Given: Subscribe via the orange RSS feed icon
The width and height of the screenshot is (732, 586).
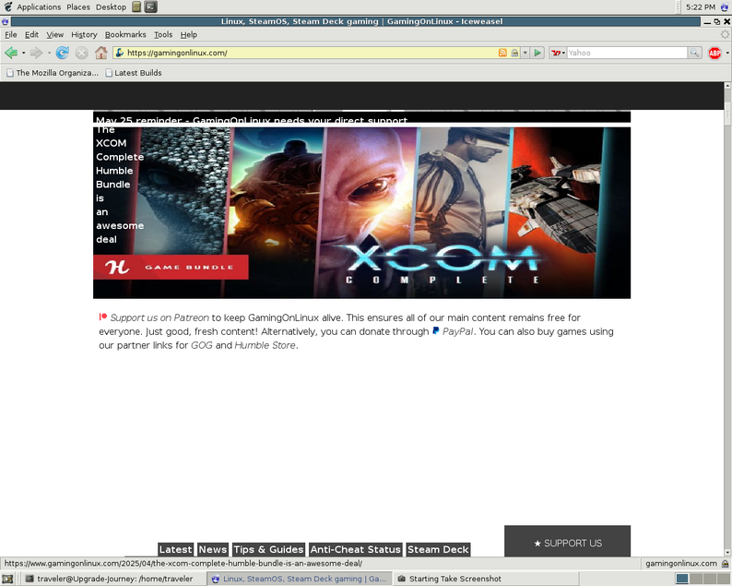Looking at the screenshot, I should (502, 53).
